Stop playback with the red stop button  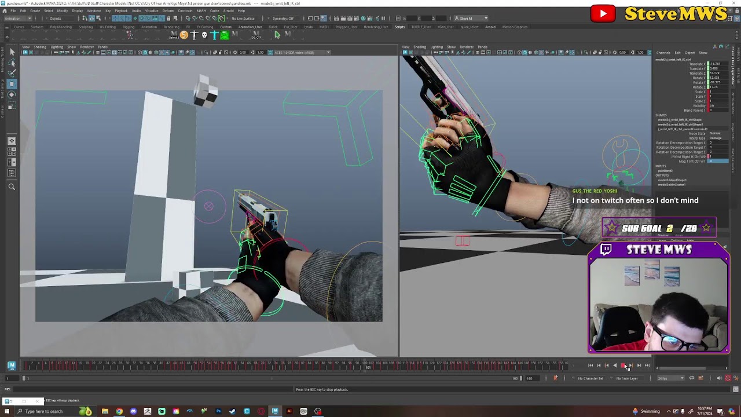click(x=623, y=365)
